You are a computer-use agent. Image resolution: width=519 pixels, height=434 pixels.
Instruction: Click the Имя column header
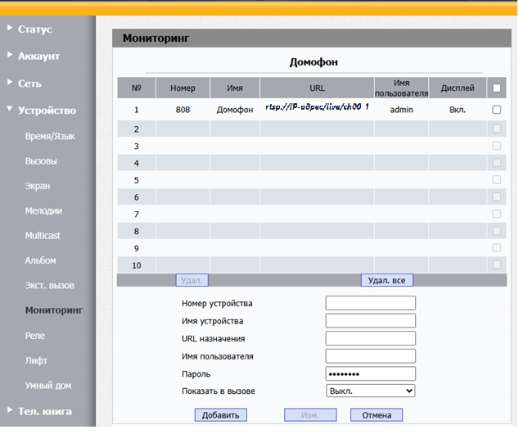pyautogui.click(x=235, y=88)
